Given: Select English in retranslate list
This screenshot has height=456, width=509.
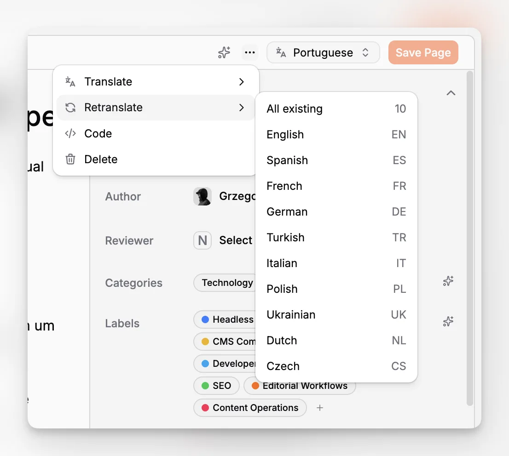Looking at the screenshot, I should (x=336, y=134).
